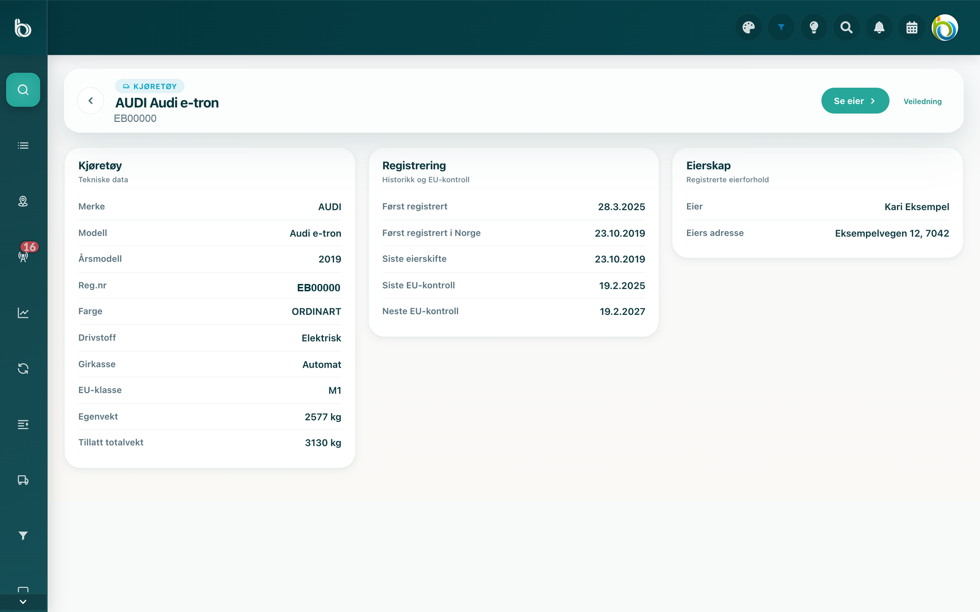Click the Siste EU-kontroll date 19.2.2025
Viewport: 980px width, 612px height.
622,286
